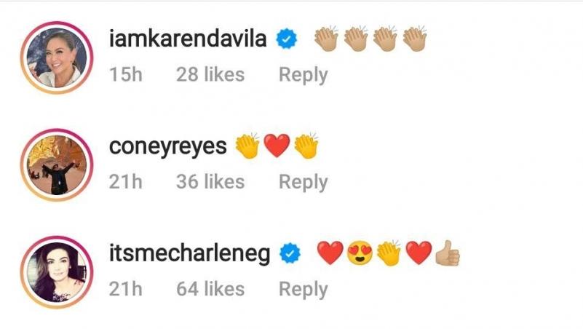The image size is (583, 329).
Task: Click the 21h timestamp under coneyreyes
Action: (x=126, y=182)
